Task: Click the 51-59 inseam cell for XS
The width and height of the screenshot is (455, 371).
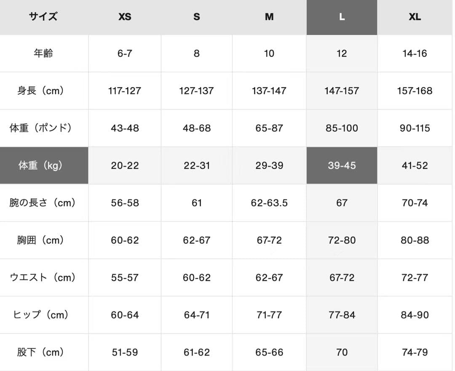Action: tap(125, 352)
